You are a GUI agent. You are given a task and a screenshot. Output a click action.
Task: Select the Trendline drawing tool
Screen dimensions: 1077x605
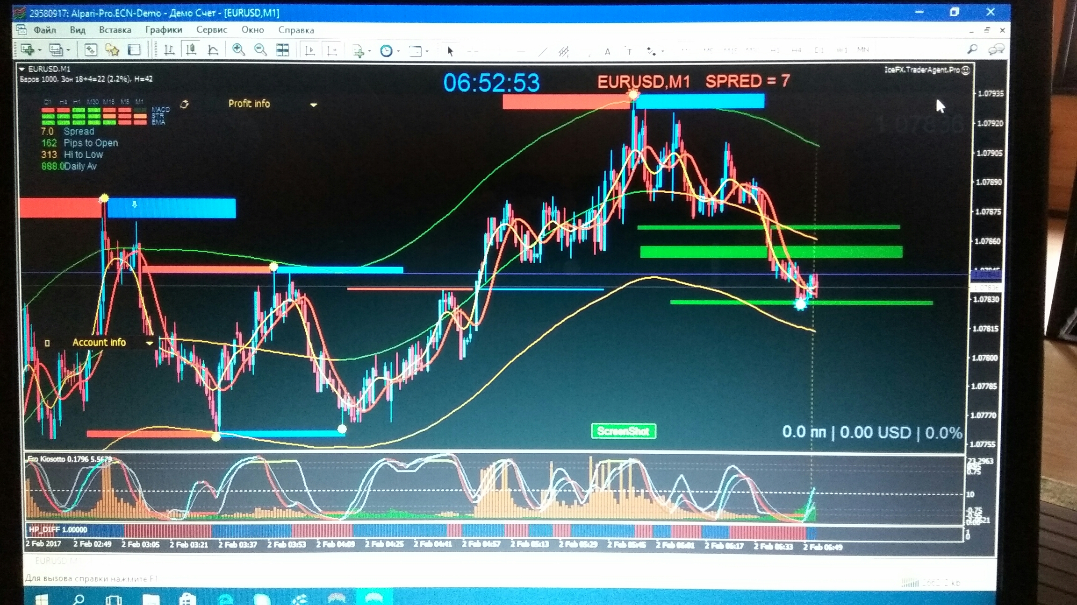pos(543,51)
